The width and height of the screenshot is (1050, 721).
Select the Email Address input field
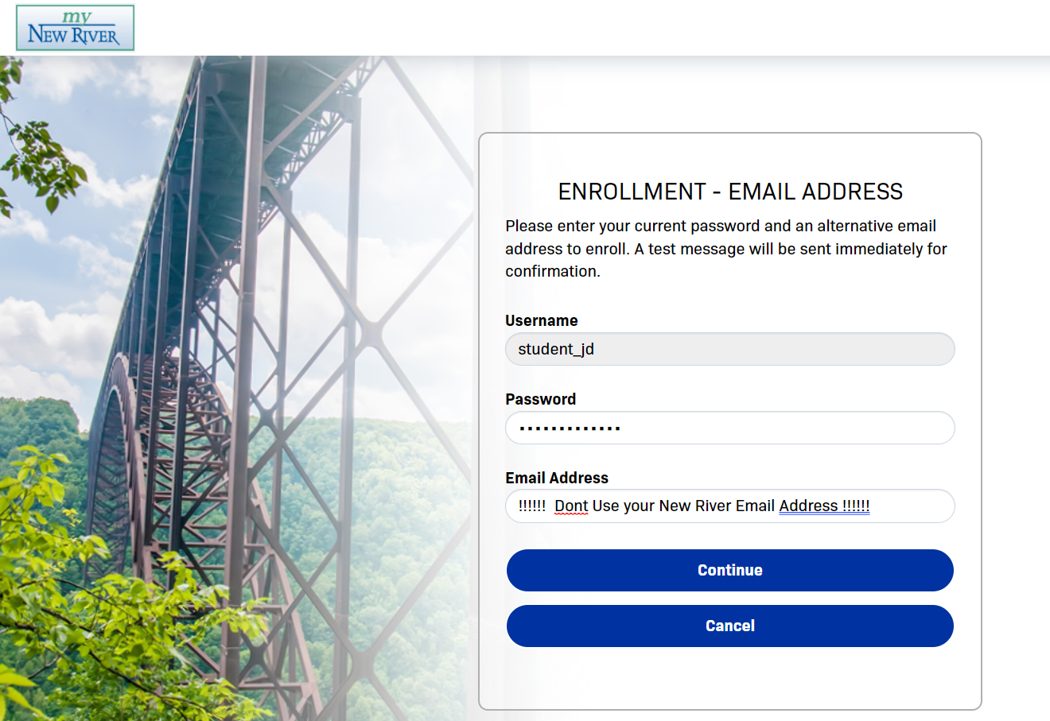point(729,506)
